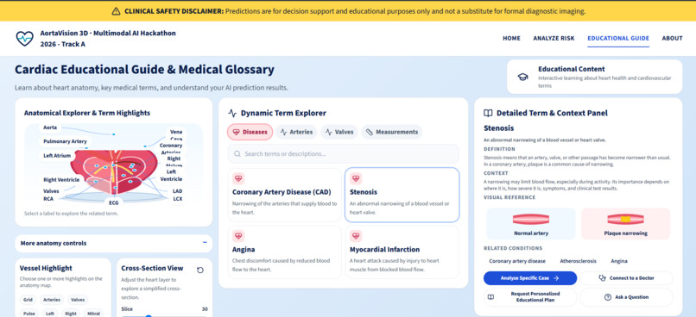Screen dimensions: 696x317
Task: Select the ECG anatomy label
Action: pos(114,202)
